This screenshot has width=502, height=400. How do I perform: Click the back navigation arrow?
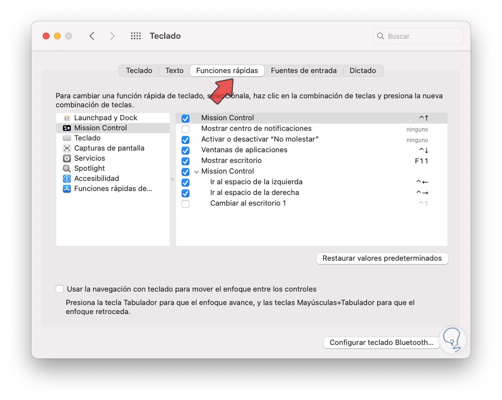pyautogui.click(x=92, y=35)
